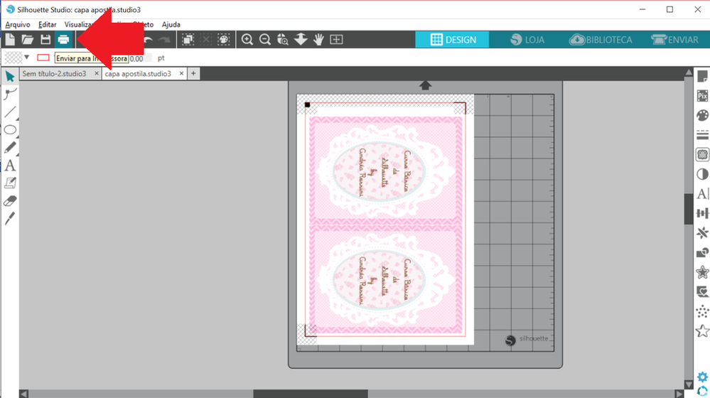Open the Preferences gear icon

(702, 377)
